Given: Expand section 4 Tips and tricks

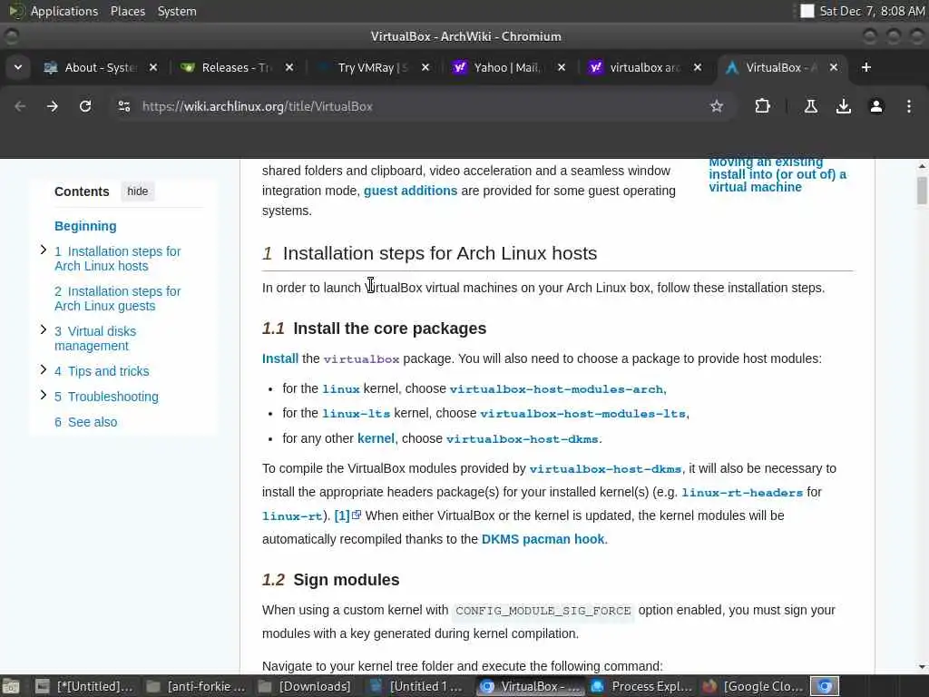Looking at the screenshot, I should [44, 370].
